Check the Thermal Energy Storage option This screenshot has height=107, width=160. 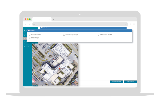pos(64,35)
